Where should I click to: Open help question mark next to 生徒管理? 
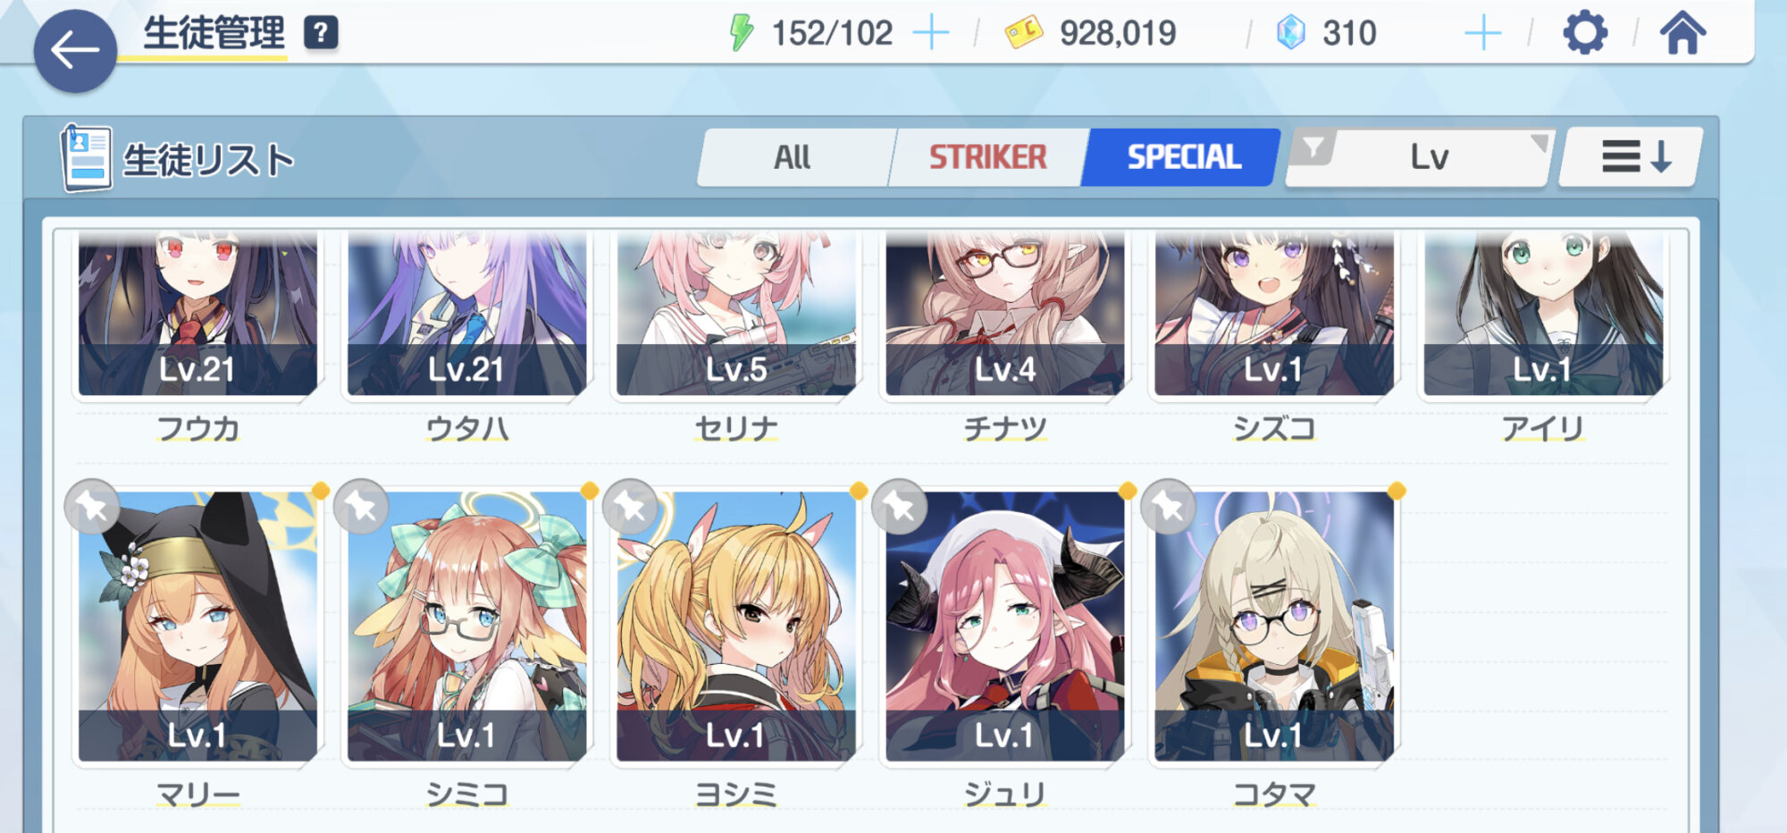coord(321,33)
